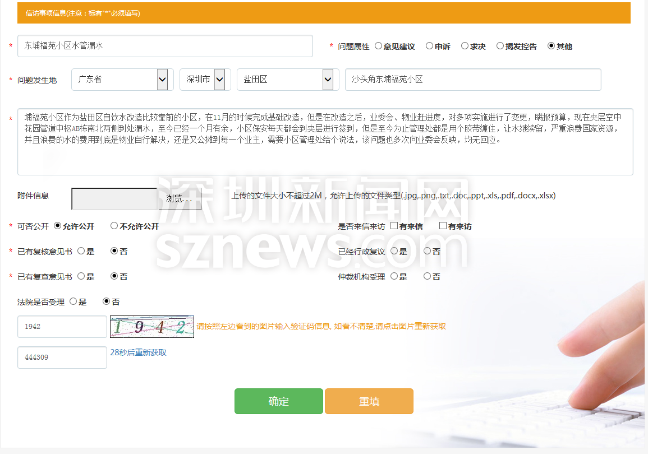Viewport: 648px width, 455px height.
Task: Choose 申诉 as the issue type
Action: [x=429, y=46]
